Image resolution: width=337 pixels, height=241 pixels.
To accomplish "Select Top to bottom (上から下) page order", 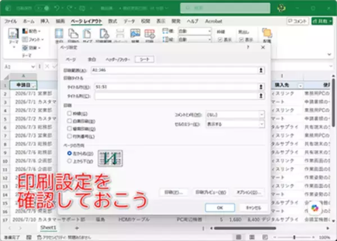I will coord(70,161).
